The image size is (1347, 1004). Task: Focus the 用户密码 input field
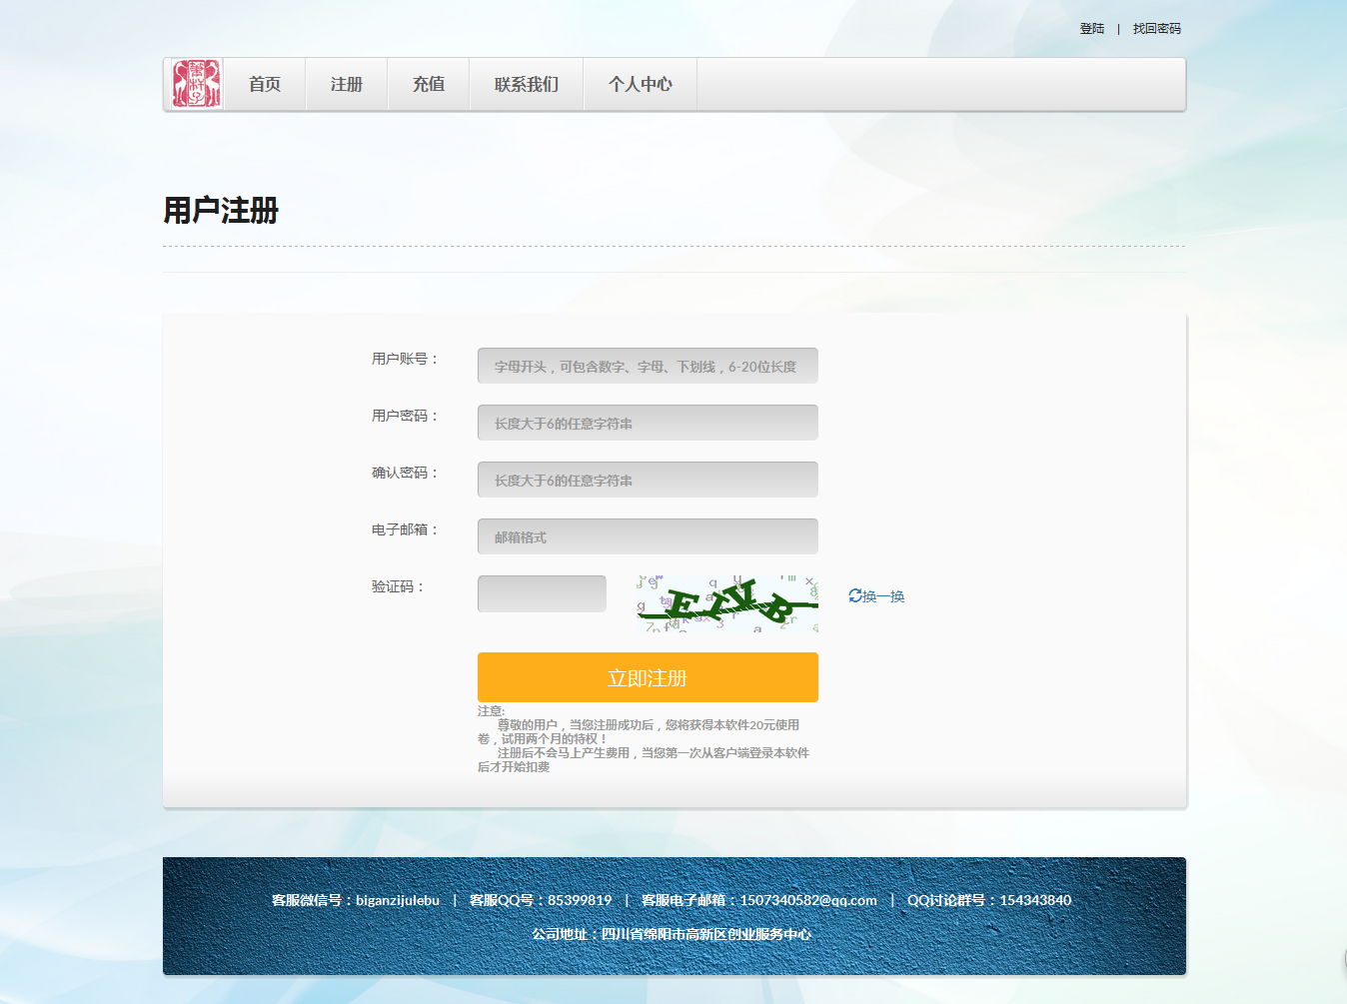click(x=648, y=423)
